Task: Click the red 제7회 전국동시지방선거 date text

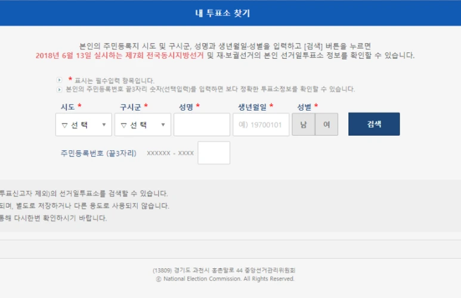Action: coord(120,55)
